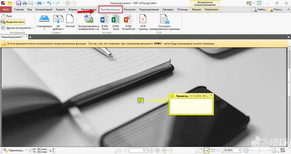Open the Comment (Комментарий) tab
The image size is (291, 154).
[44, 9]
